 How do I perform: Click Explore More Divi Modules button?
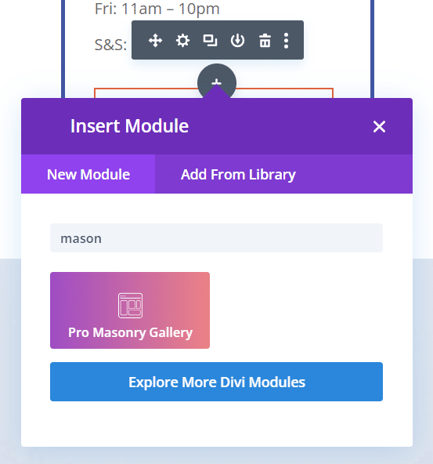point(216,382)
